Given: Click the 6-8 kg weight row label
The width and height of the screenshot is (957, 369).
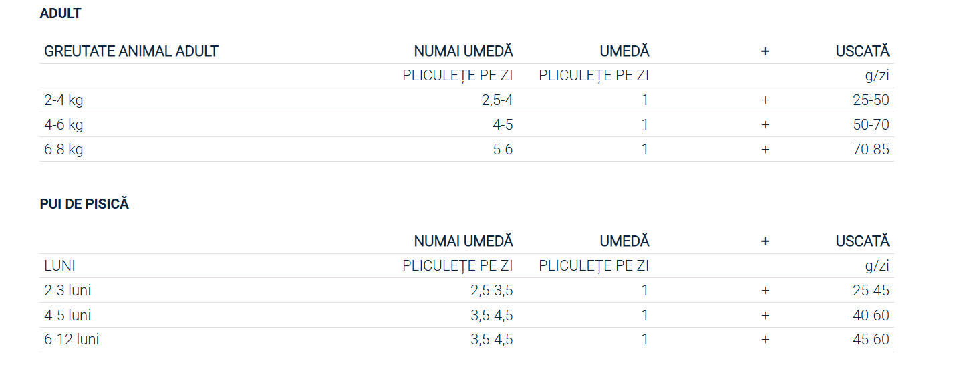Looking at the screenshot, I should coord(63,150).
